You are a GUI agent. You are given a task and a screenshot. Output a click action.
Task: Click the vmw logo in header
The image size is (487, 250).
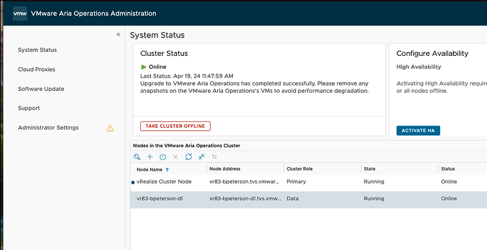coord(20,14)
